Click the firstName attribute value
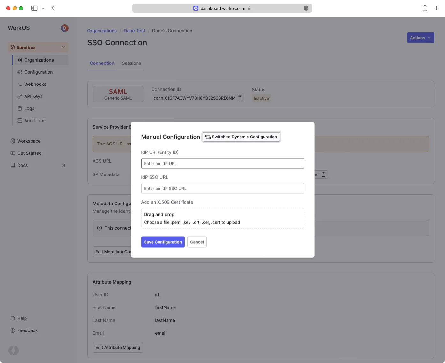Image resolution: width=445 pixels, height=363 pixels. click(165, 307)
